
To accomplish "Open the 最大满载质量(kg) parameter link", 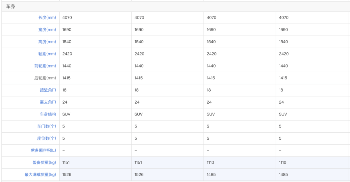I will [40, 175].
